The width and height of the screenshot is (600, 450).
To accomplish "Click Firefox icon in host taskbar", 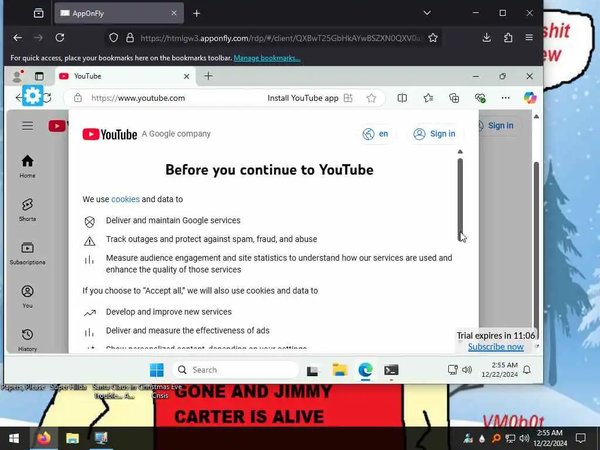I will coord(43,438).
